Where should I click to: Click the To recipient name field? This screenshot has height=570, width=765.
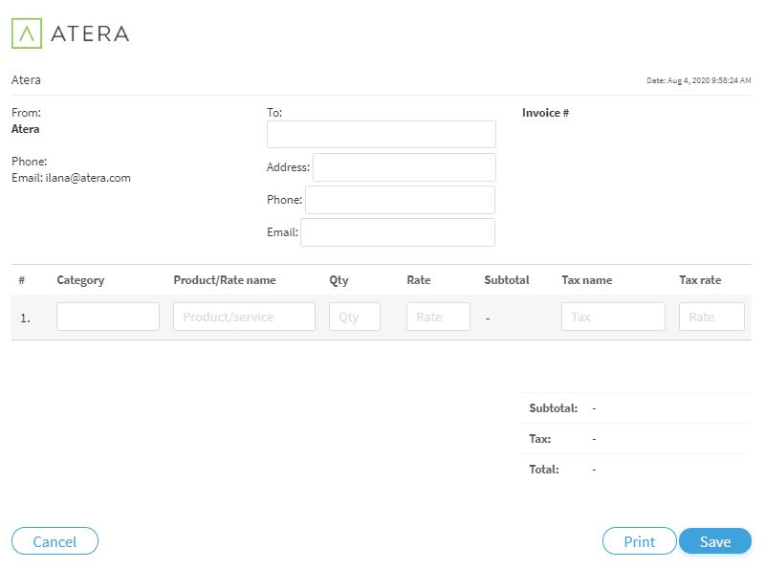pyautogui.click(x=381, y=134)
